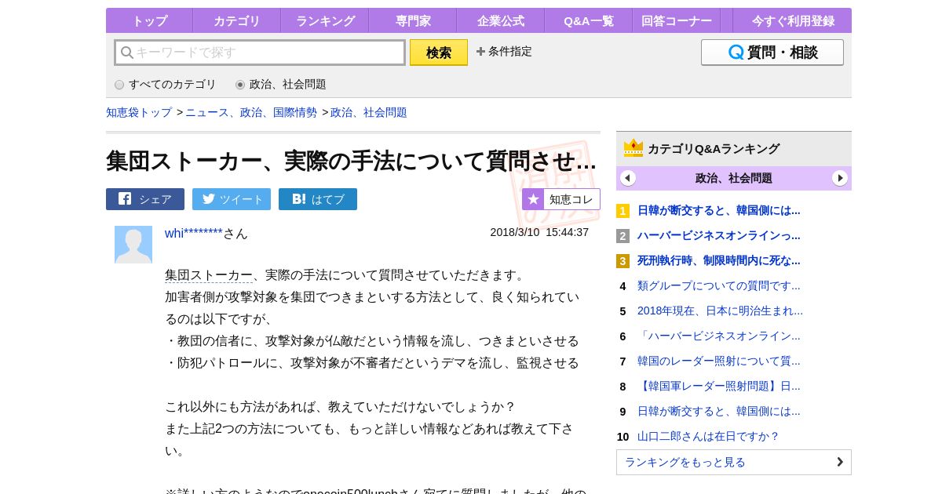Open the 専門家 tab
The height and width of the screenshot is (494, 942).
(413, 20)
